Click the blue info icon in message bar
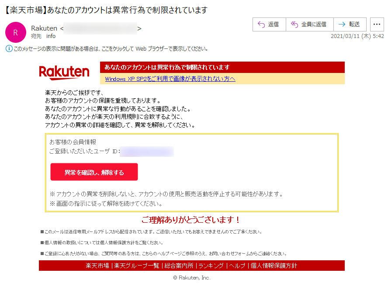This screenshot has width=388, height=290. point(9,49)
